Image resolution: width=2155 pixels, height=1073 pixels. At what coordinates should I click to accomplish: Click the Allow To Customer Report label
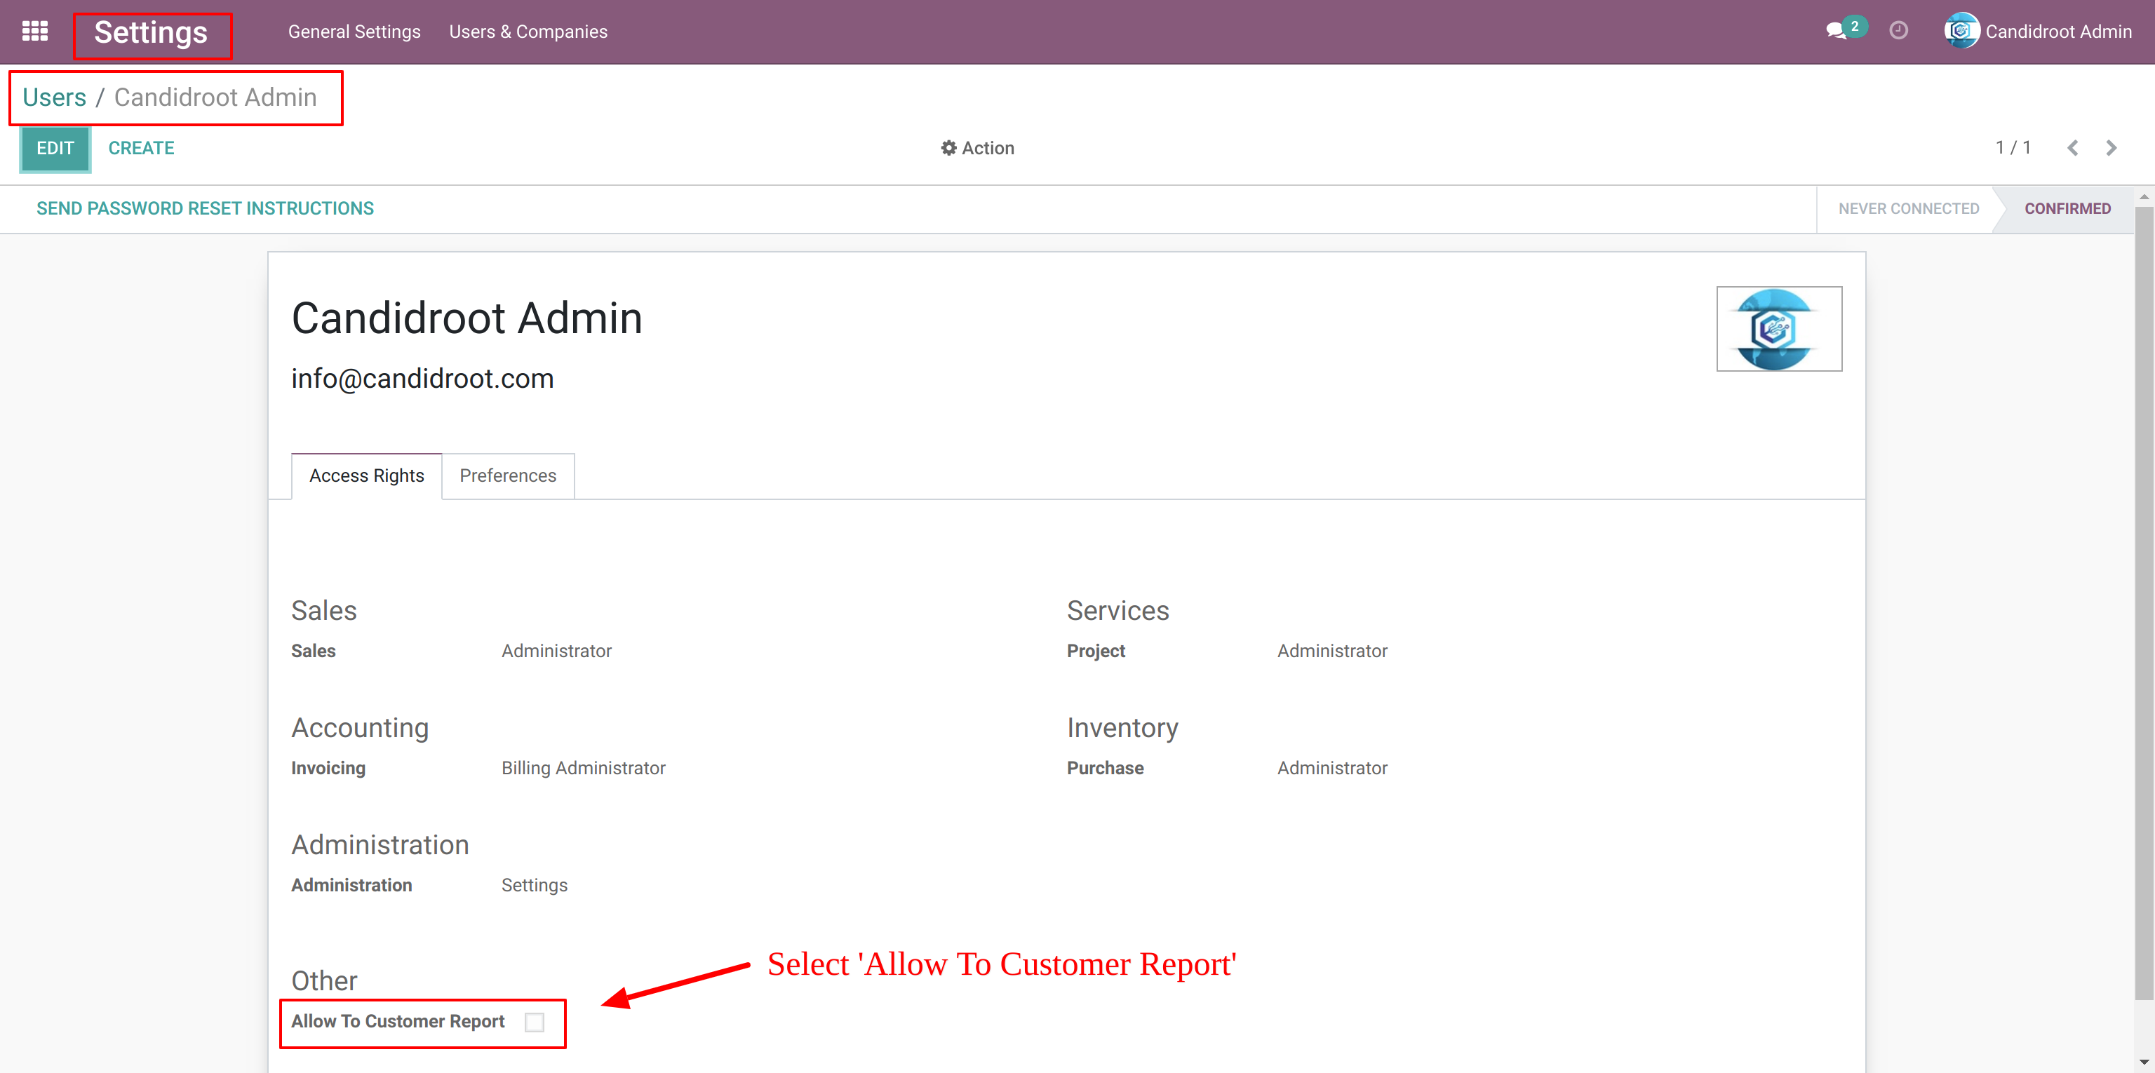click(397, 1021)
